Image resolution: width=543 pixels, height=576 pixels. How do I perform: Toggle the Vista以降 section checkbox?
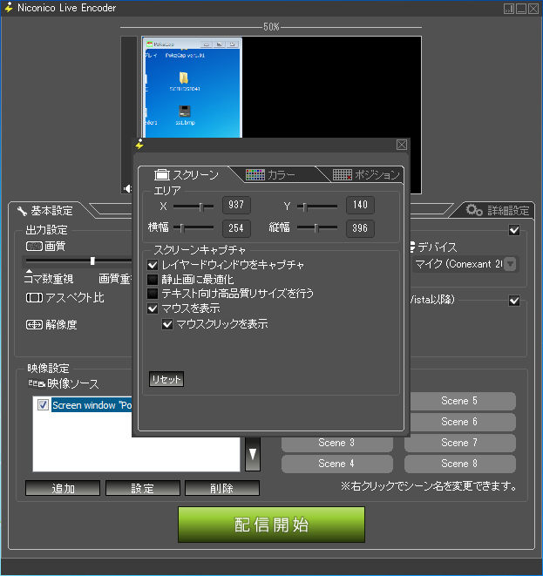pos(514,301)
